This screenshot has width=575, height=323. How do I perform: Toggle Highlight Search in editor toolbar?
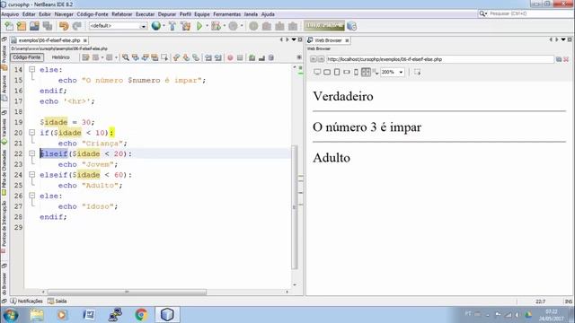pyautogui.click(x=155, y=57)
